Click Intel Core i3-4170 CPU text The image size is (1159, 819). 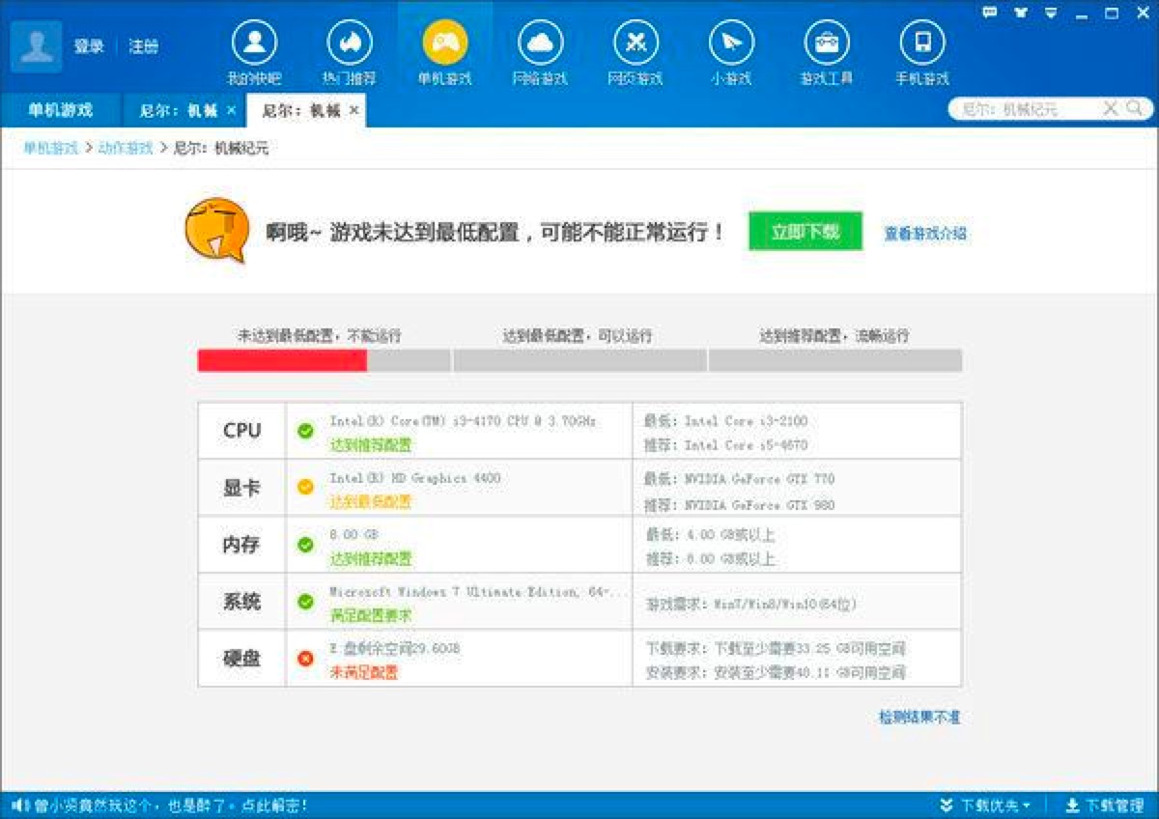[464, 421]
